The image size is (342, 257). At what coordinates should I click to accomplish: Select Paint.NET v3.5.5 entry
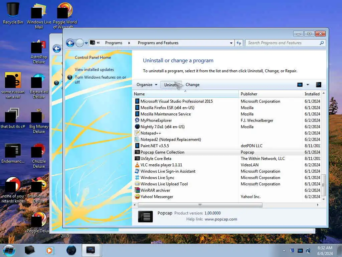tap(226, 146)
